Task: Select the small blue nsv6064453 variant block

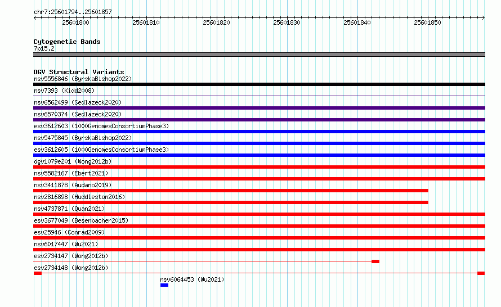Action: click(164, 285)
